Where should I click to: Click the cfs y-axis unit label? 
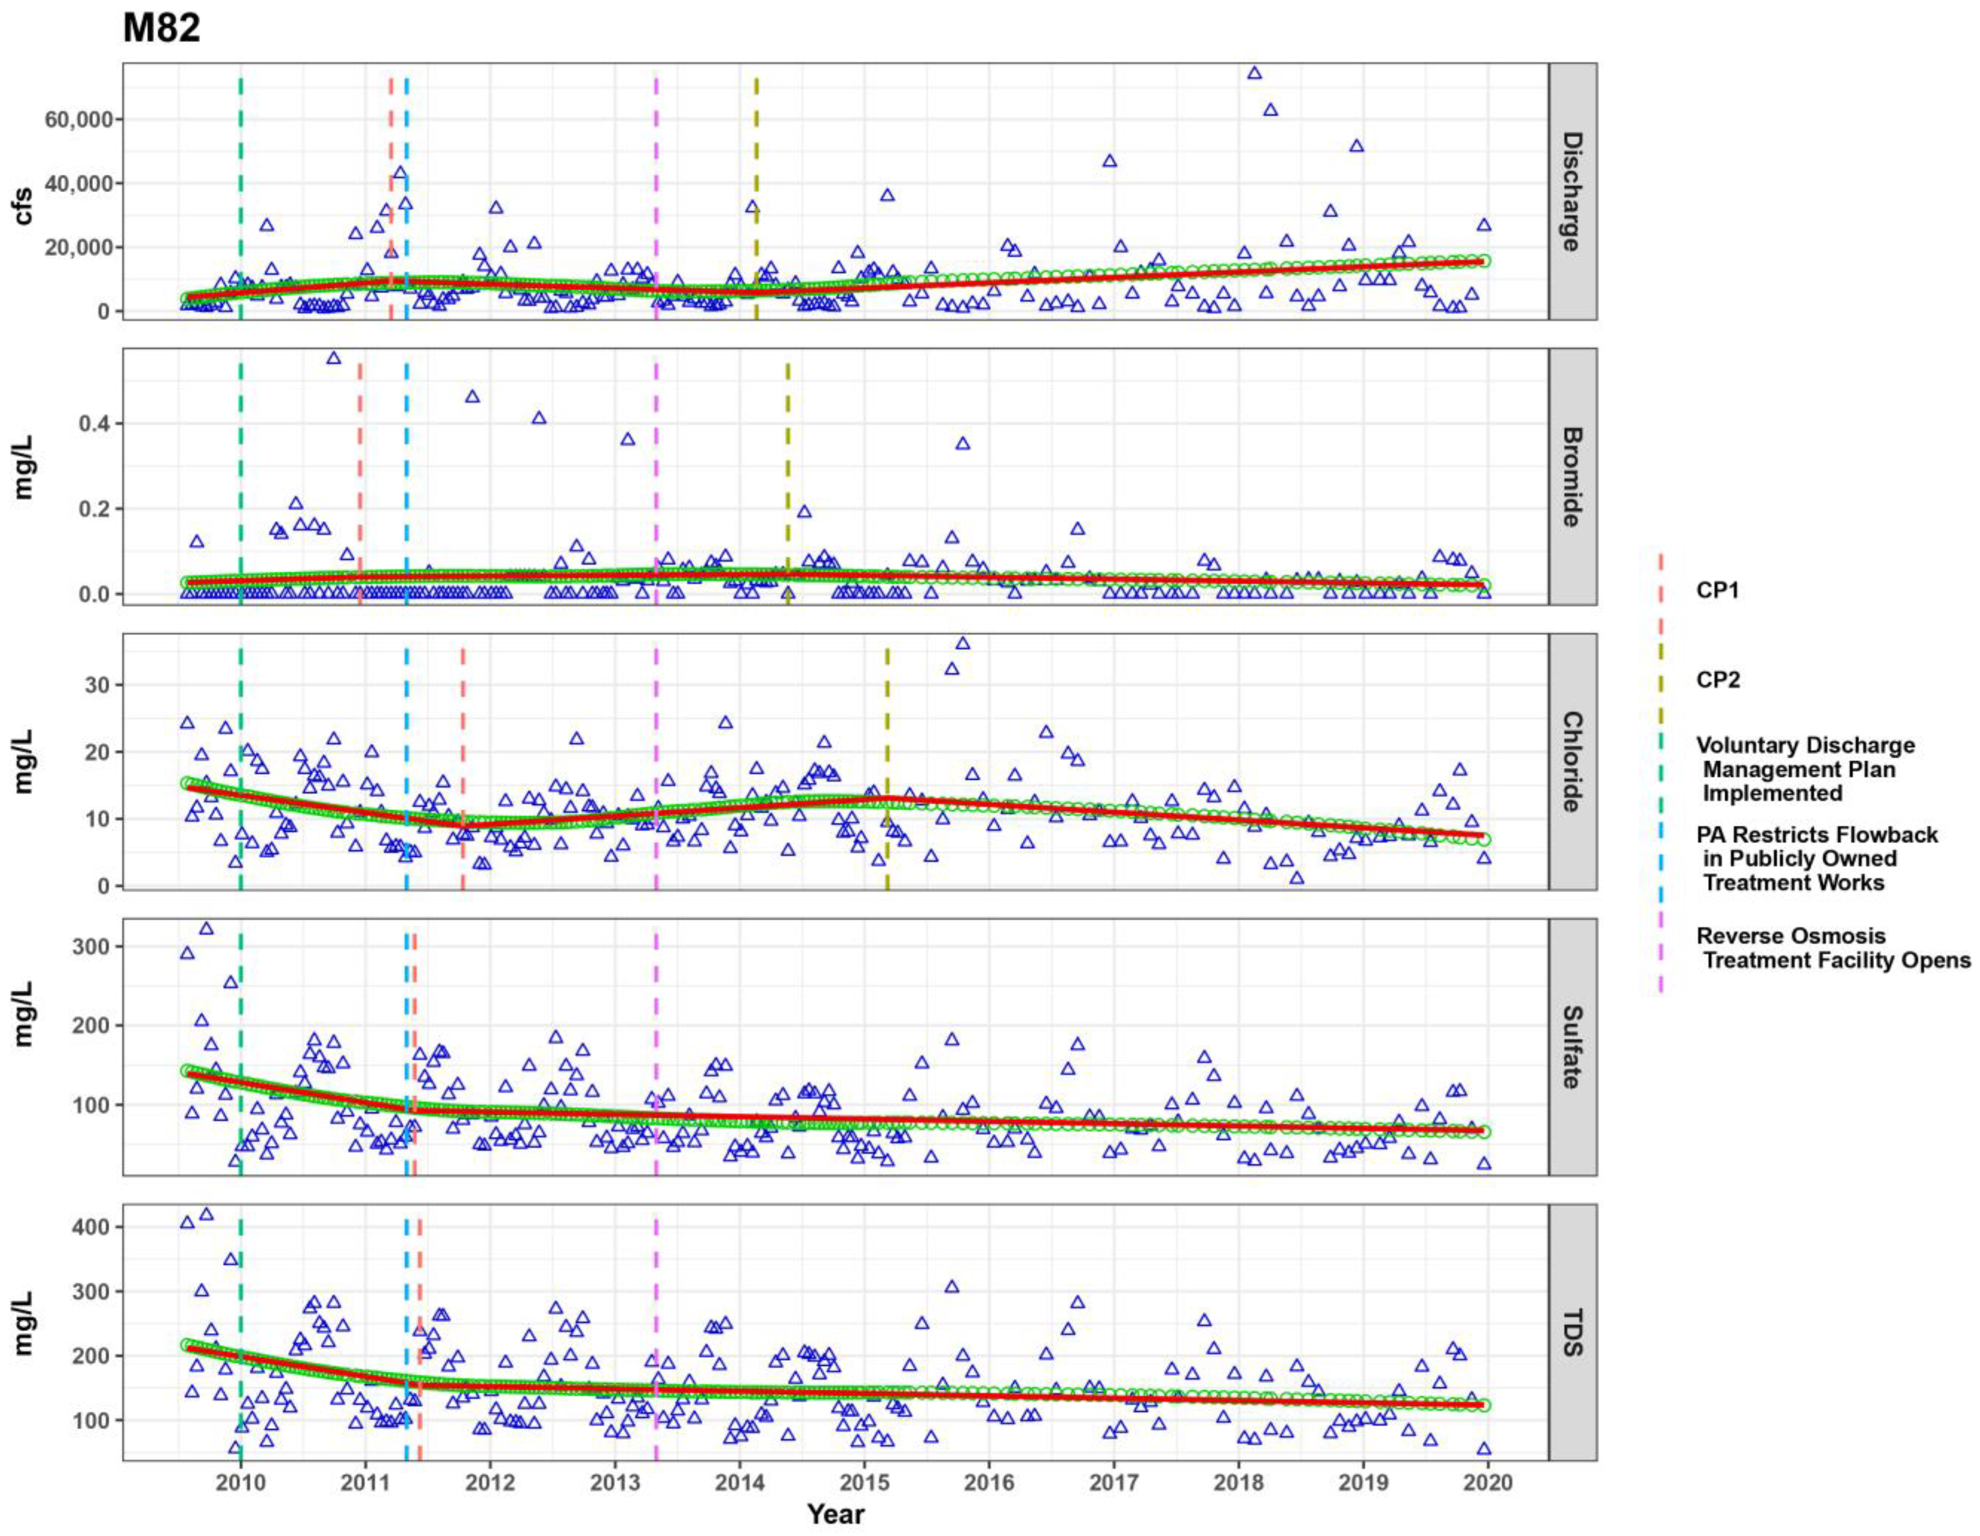[x=23, y=206]
